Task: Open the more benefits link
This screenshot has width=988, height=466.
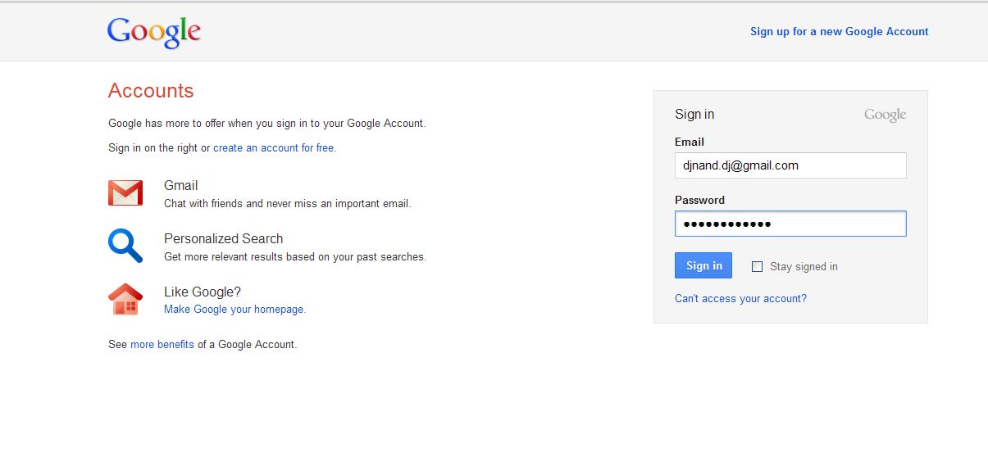Action: pyautogui.click(x=162, y=345)
